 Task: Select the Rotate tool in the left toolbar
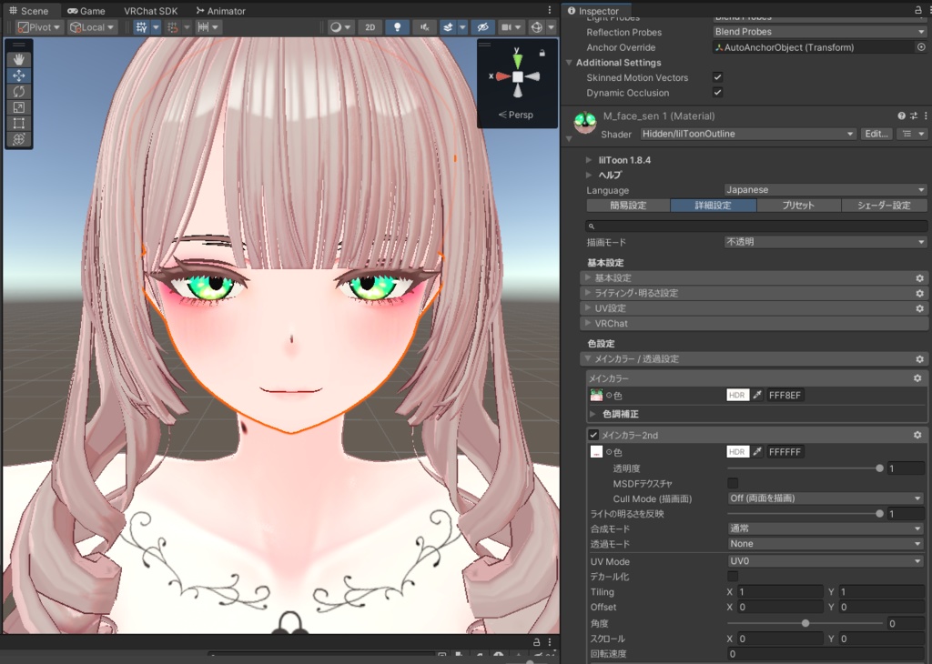pyautogui.click(x=19, y=91)
